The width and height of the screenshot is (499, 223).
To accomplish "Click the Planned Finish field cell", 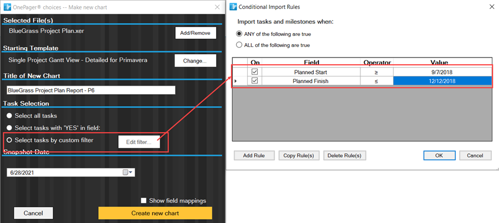I will (x=311, y=81).
